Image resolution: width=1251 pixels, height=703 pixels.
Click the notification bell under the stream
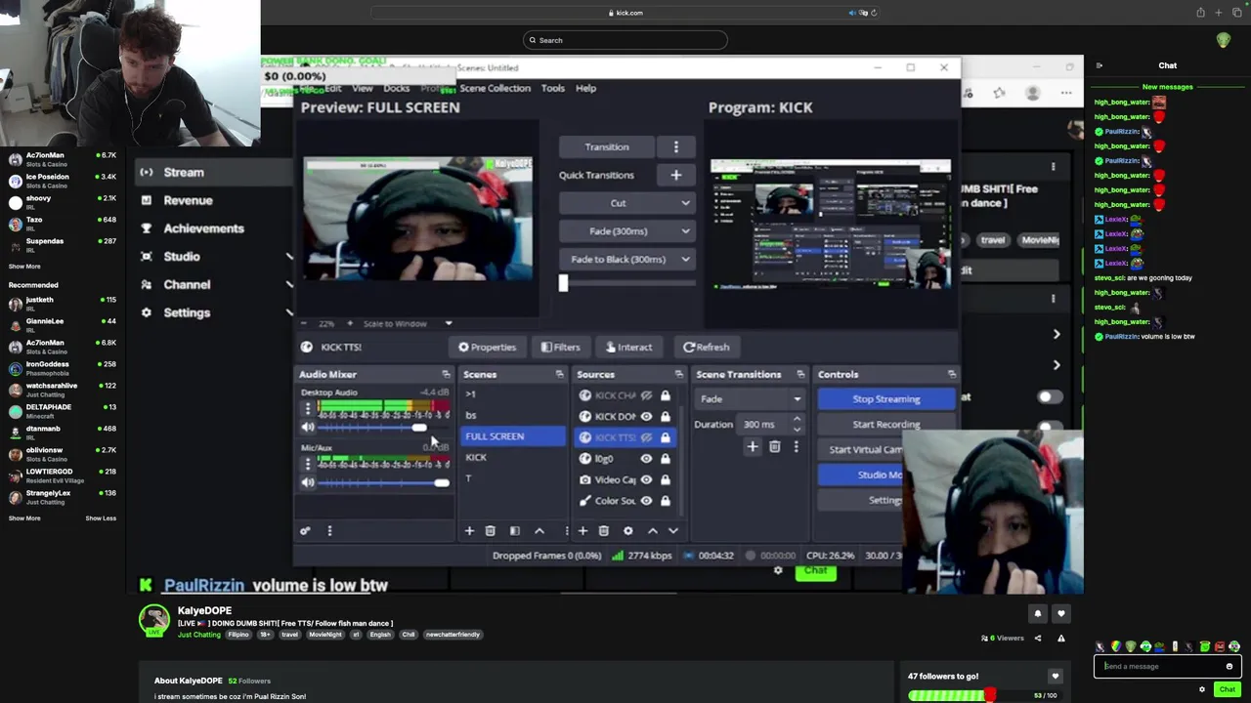click(1037, 613)
